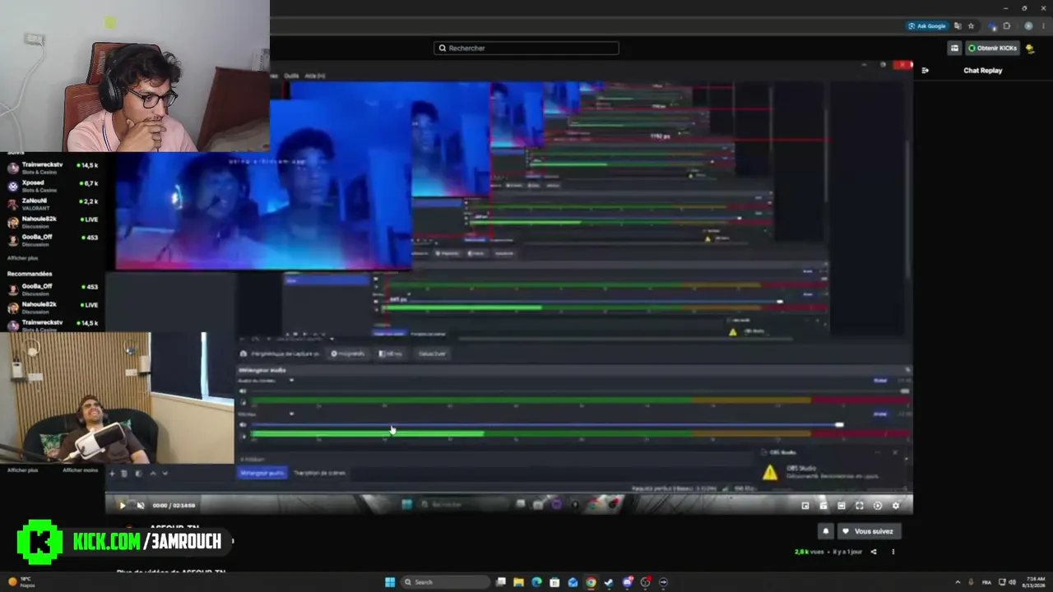1053x592 pixels.
Task: Open the taskbar clock and date
Action: [1035, 582]
